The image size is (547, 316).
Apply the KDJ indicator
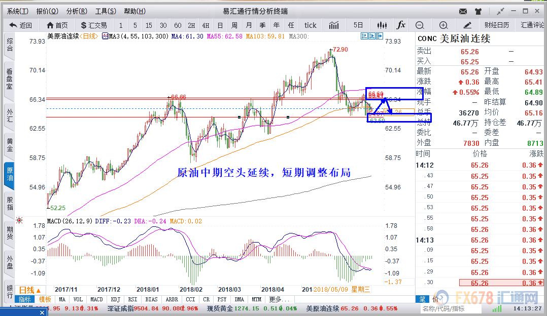point(116,299)
